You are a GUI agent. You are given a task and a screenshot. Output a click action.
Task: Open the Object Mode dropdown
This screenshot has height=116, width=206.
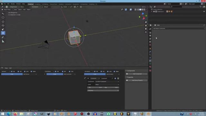tap(7, 10)
